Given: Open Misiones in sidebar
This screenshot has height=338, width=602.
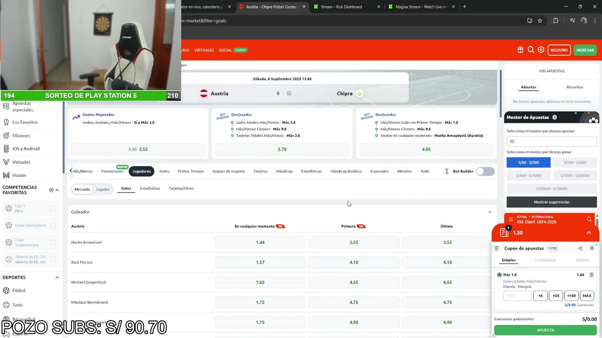Looking at the screenshot, I should click(x=21, y=136).
